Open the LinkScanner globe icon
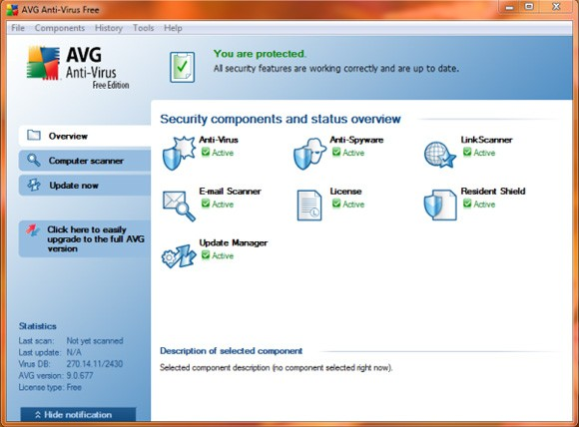Screen dimensions: 579x427 pyautogui.click(x=440, y=155)
